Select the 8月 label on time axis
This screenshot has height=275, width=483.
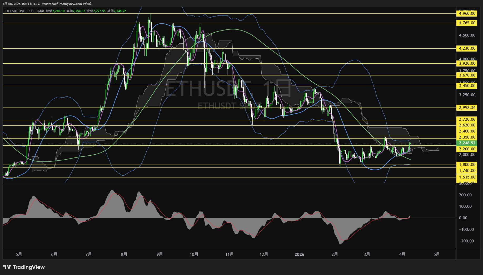point(124,254)
